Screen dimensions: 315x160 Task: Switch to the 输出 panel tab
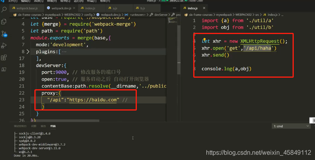tap(43, 126)
